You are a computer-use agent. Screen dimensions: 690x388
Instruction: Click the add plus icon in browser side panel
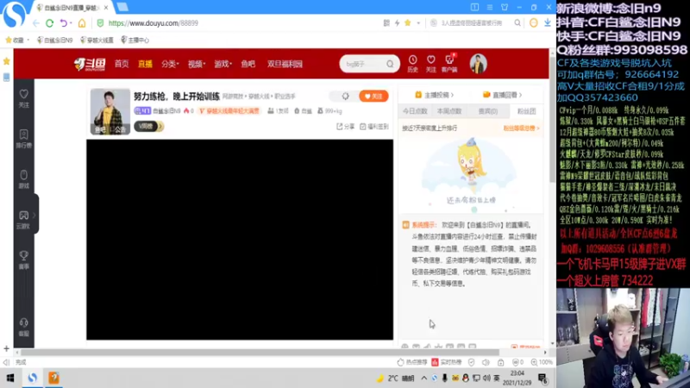[6, 349]
